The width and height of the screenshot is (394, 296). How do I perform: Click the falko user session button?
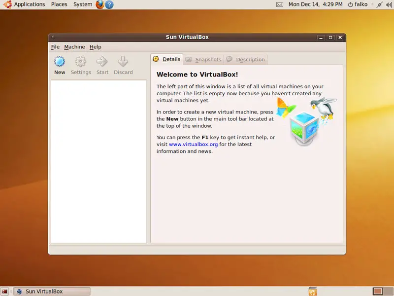358,4
